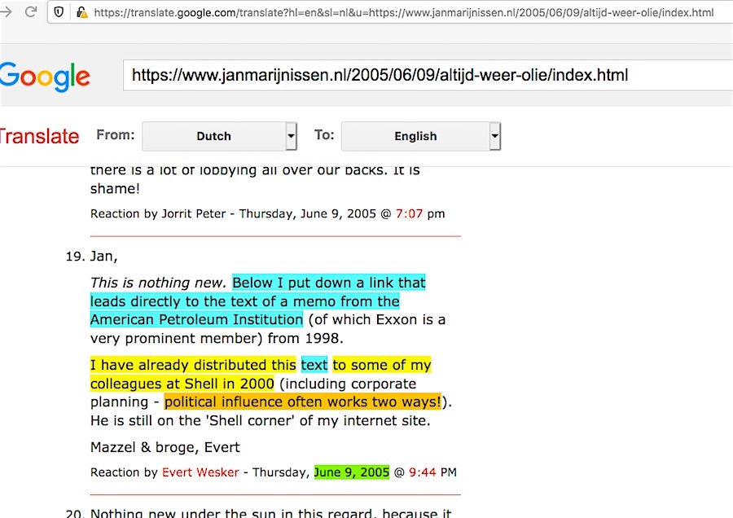Click the arrow beside the Dutch selector

pyautogui.click(x=292, y=136)
